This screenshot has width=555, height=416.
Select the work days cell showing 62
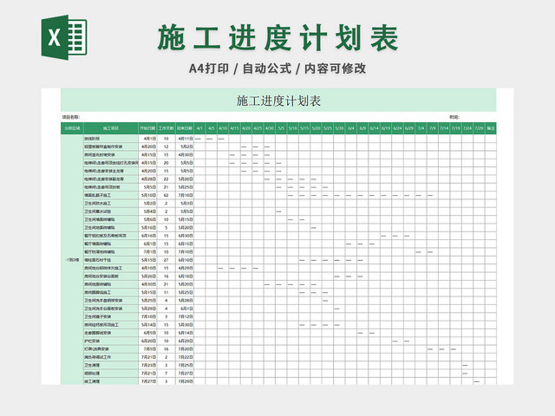pyautogui.click(x=166, y=195)
